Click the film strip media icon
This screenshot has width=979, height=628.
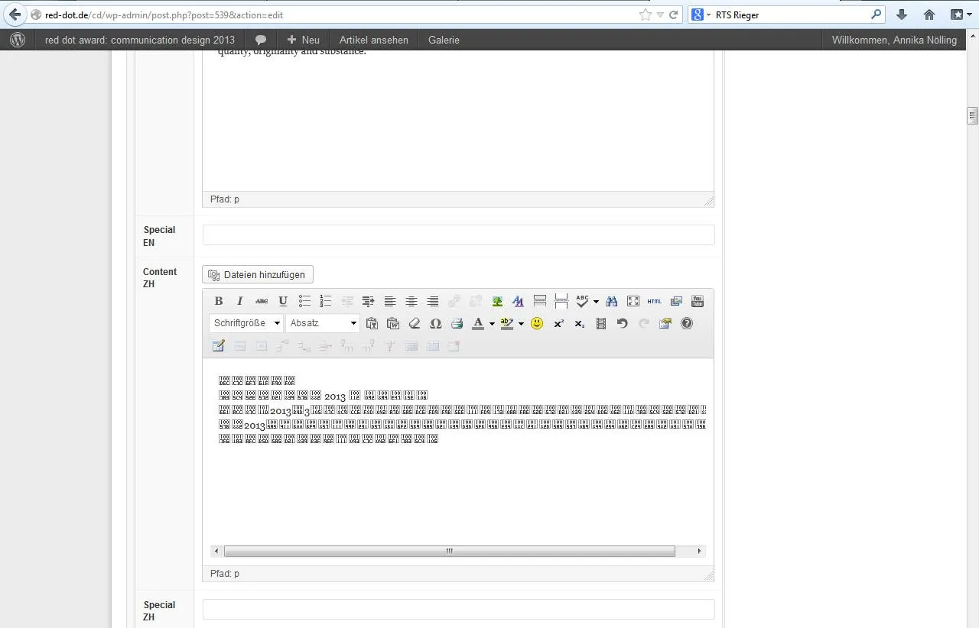click(x=601, y=323)
